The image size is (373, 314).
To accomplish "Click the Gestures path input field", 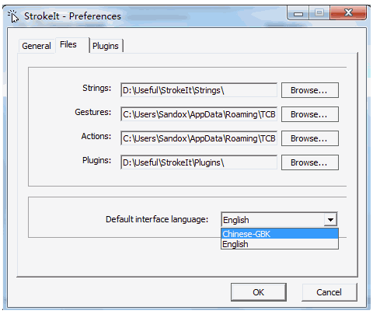I will (199, 114).
